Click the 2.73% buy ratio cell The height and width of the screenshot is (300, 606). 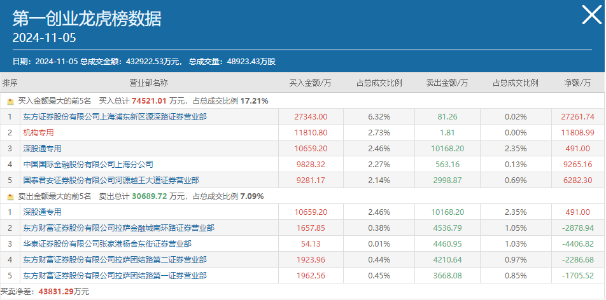click(x=379, y=133)
